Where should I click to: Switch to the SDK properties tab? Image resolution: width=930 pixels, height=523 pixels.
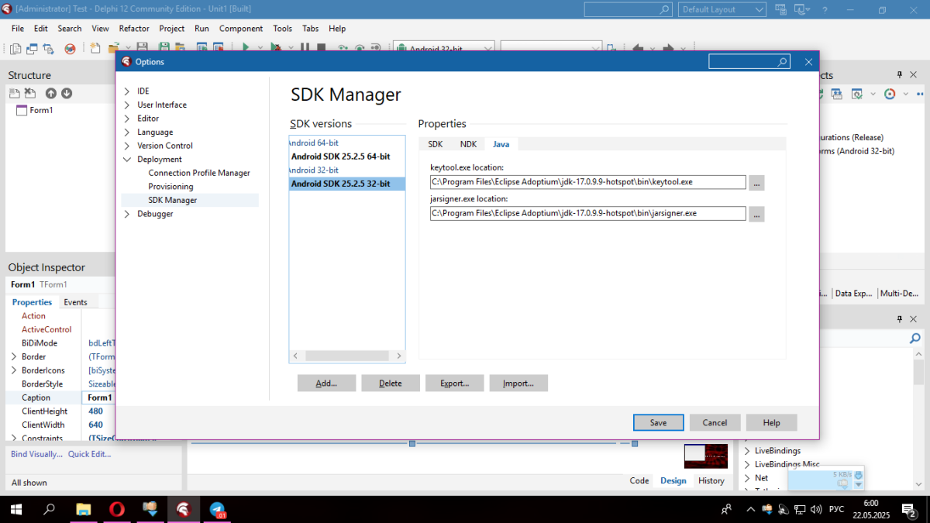pos(436,144)
